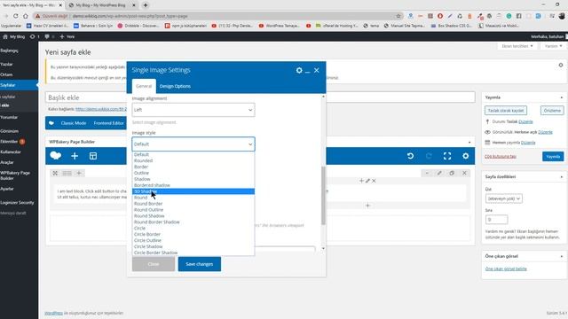This screenshot has height=319, width=568.
Task: Choose Bordered shadow style option
Action: click(x=193, y=185)
